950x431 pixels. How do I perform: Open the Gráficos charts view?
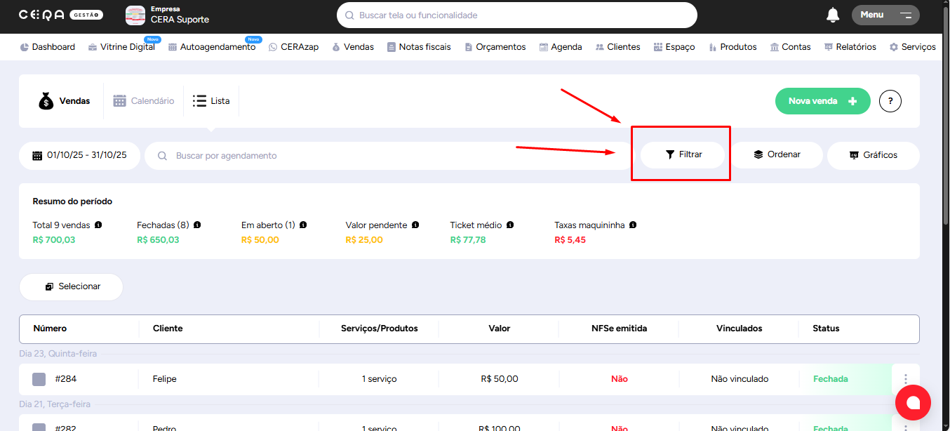pos(873,155)
